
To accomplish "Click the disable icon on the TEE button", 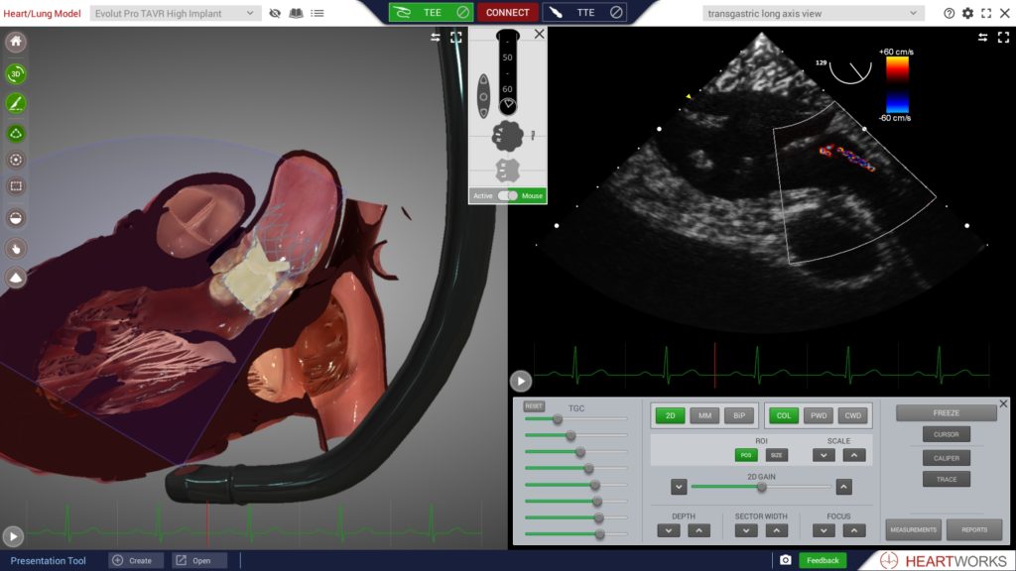I will (462, 12).
